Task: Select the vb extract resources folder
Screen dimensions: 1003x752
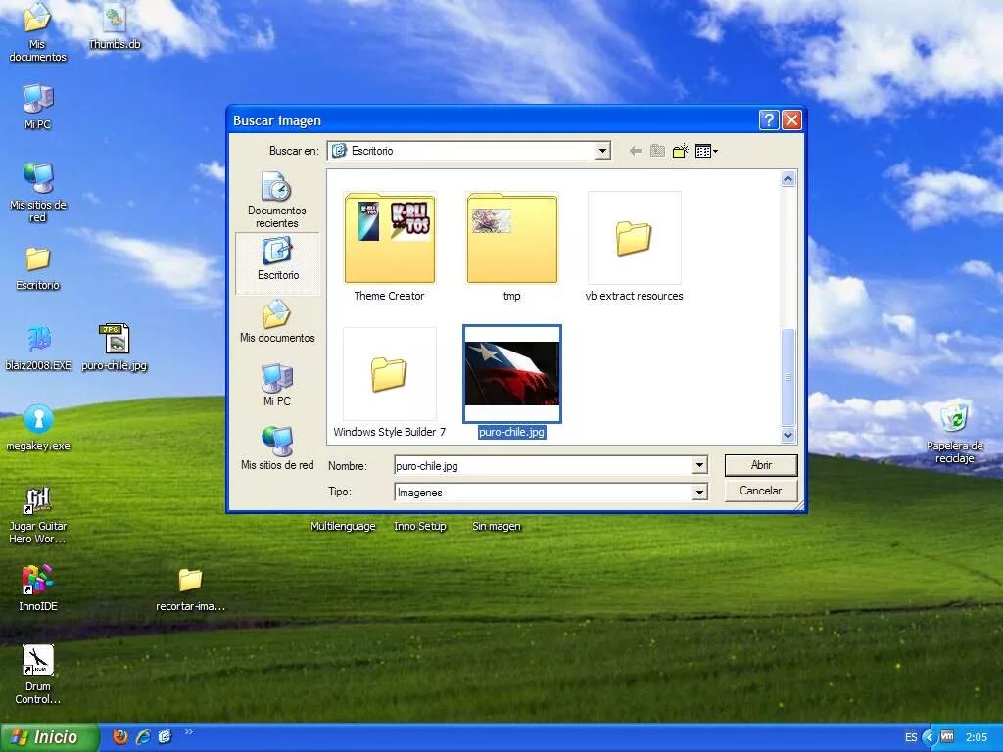Action: (634, 247)
